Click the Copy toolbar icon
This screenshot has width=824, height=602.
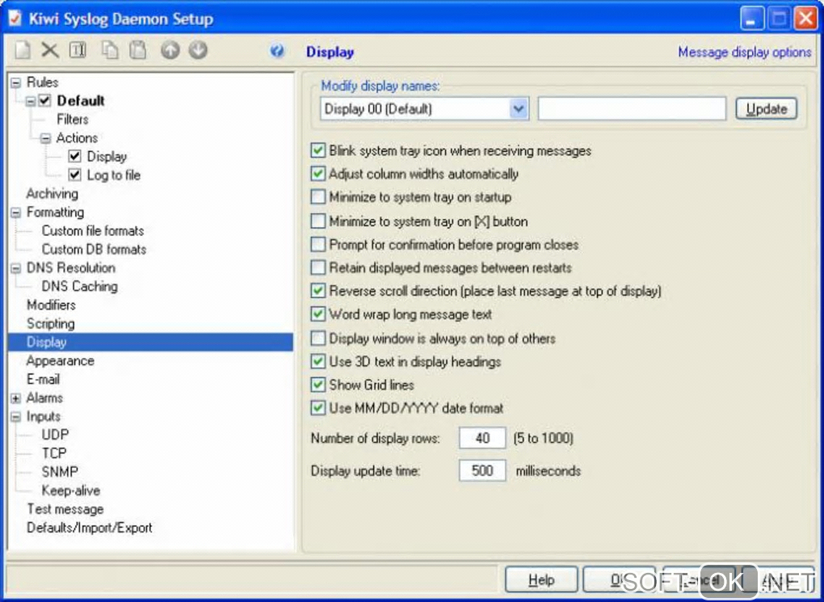coord(109,50)
